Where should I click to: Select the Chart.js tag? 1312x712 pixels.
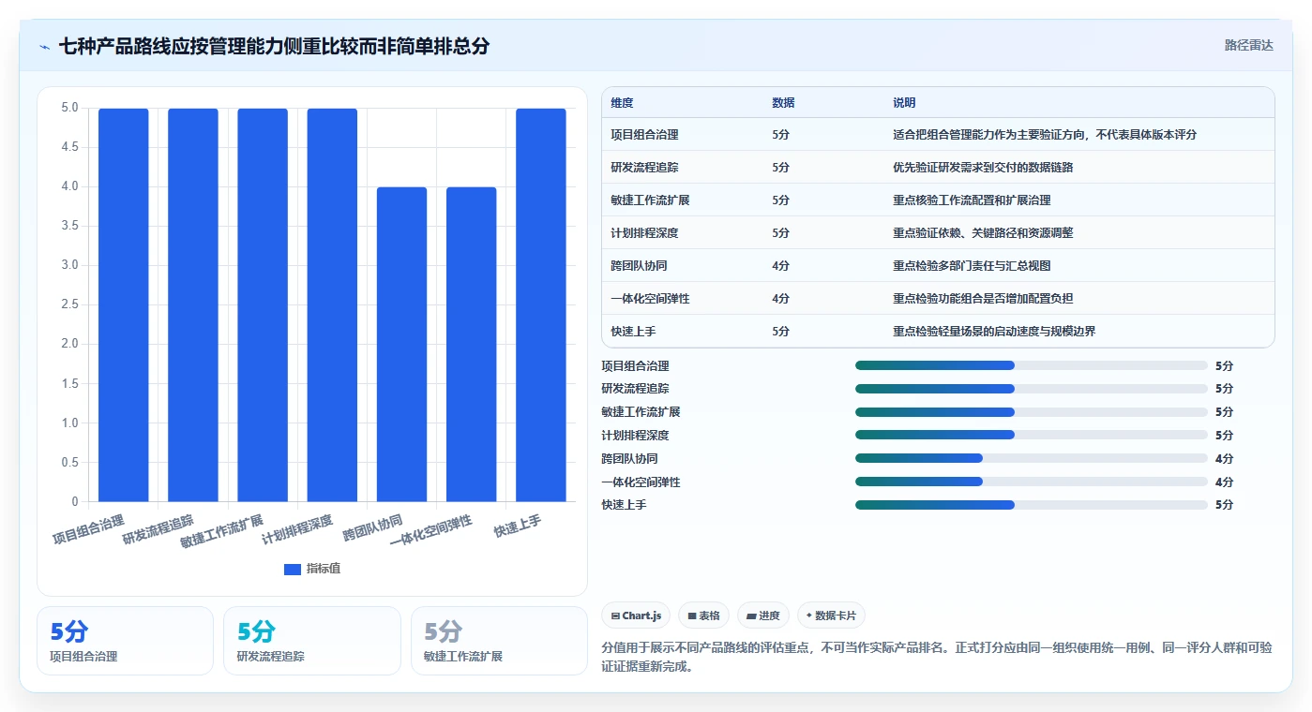(x=636, y=616)
